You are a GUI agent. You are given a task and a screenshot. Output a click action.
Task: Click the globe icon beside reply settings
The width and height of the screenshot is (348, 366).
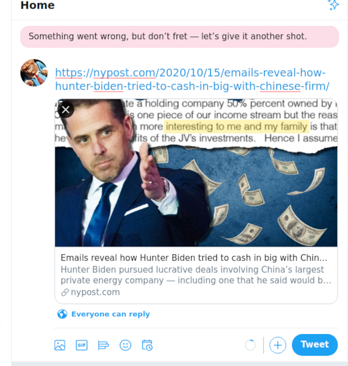tap(62, 314)
